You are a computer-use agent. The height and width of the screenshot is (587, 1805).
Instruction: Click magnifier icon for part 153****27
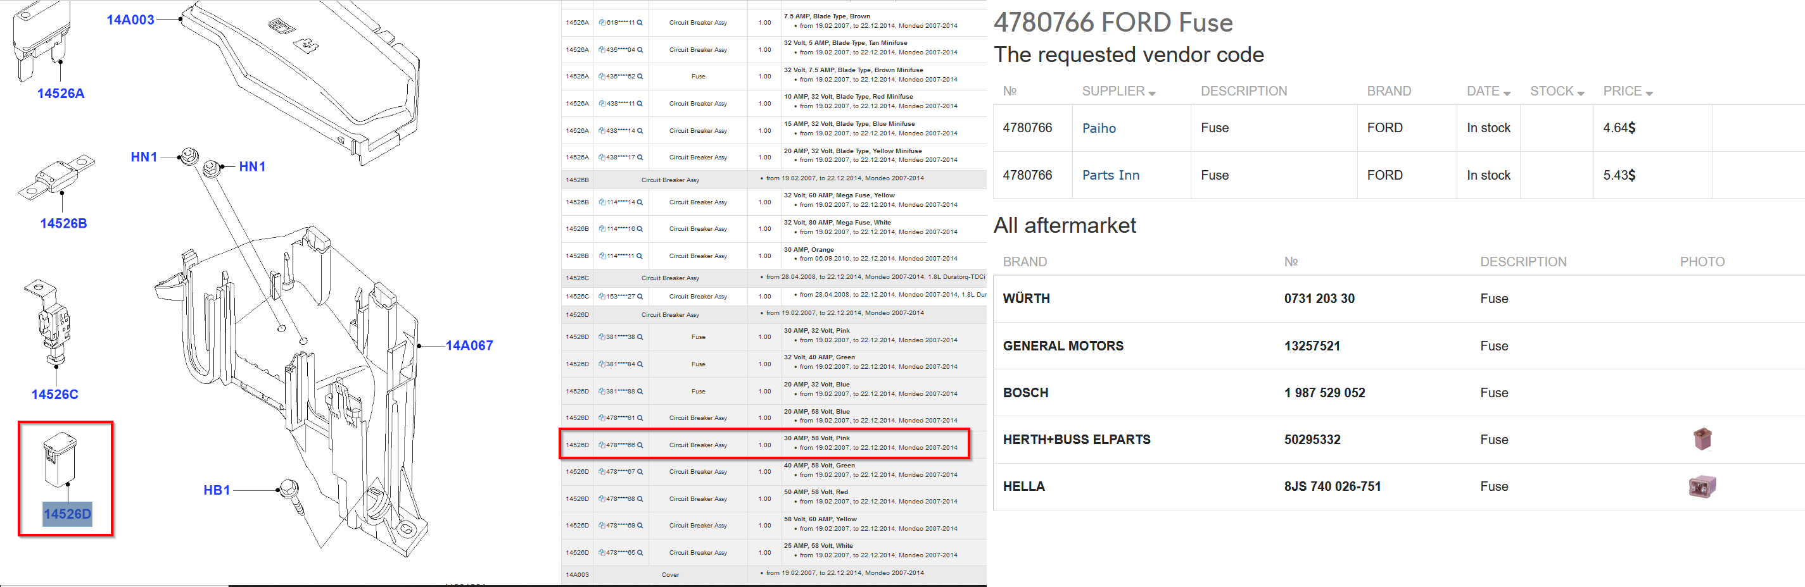(x=640, y=297)
